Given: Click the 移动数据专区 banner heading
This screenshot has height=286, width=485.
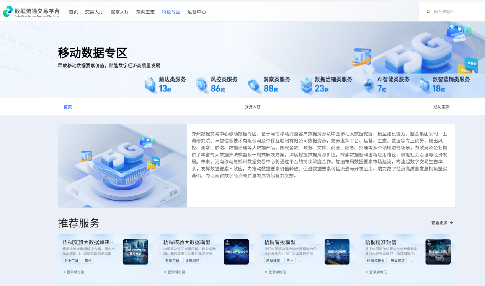Looking at the screenshot, I should (x=93, y=53).
